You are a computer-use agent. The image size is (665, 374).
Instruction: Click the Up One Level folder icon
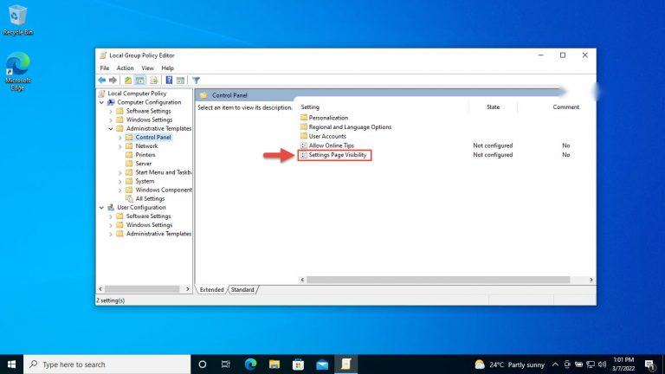127,81
